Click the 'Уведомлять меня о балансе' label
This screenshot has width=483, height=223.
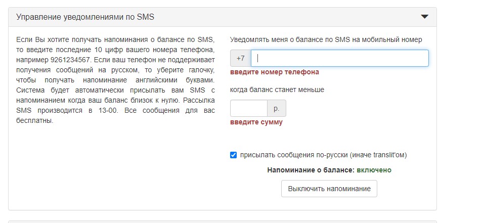326,39
